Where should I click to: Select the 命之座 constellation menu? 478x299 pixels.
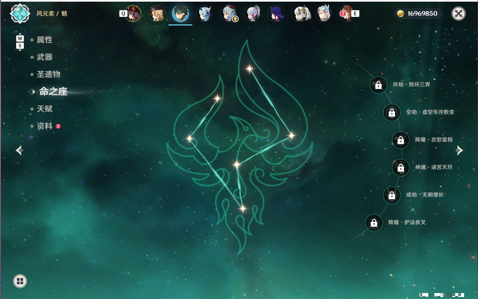[x=53, y=92]
